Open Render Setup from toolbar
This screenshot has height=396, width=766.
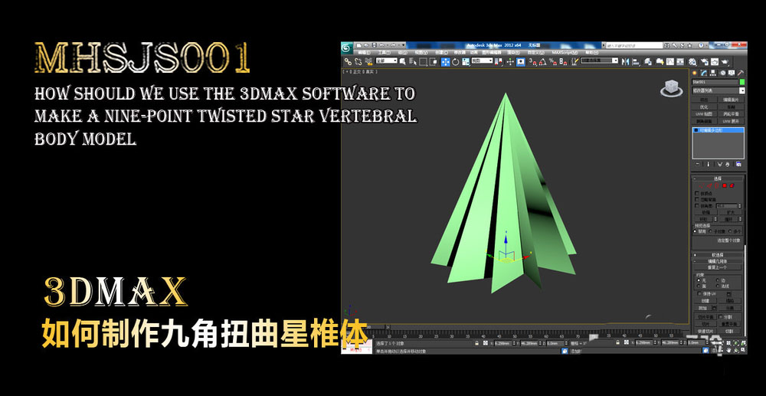click(x=704, y=61)
